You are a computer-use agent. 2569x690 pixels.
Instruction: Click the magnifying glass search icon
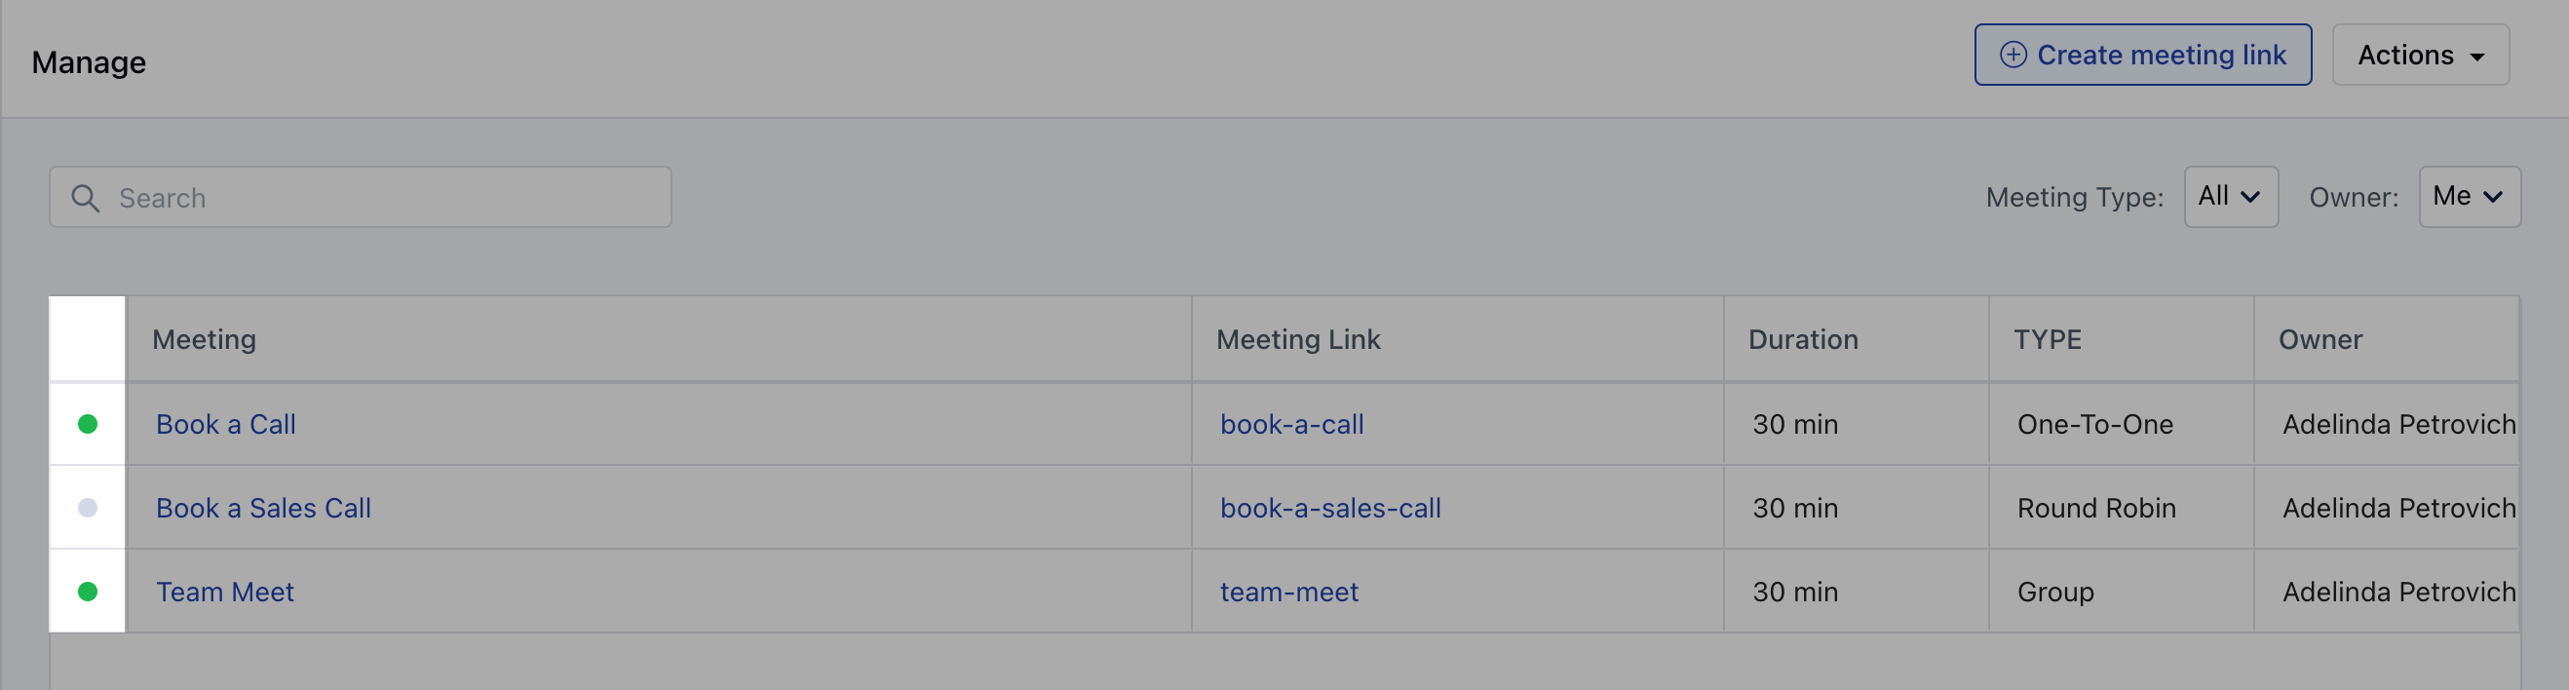click(86, 198)
